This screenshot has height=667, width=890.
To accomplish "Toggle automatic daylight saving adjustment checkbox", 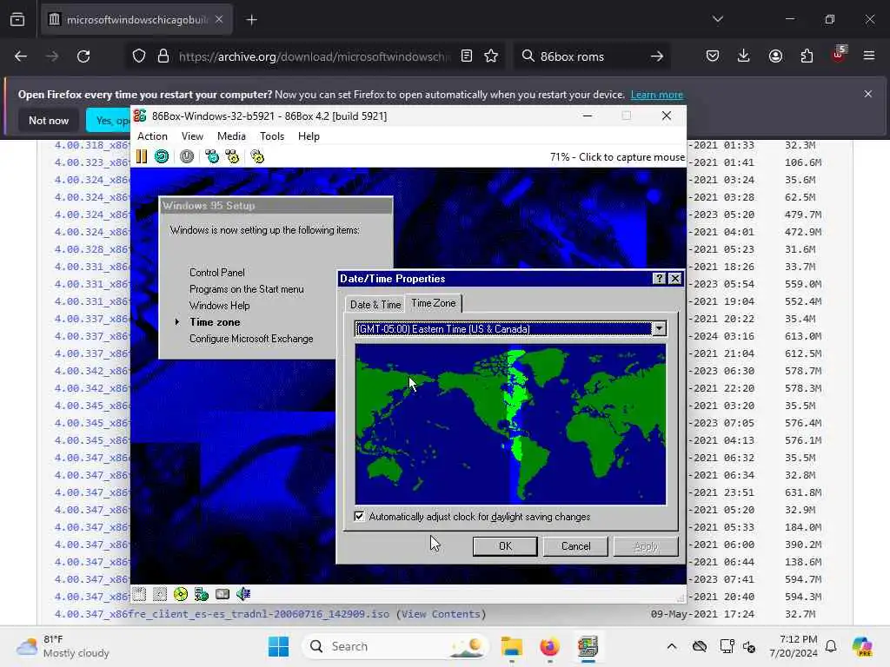I will coord(359,516).
